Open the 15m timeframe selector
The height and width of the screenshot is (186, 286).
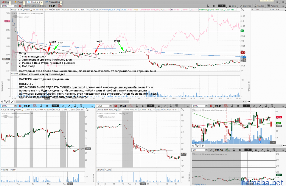55,106
